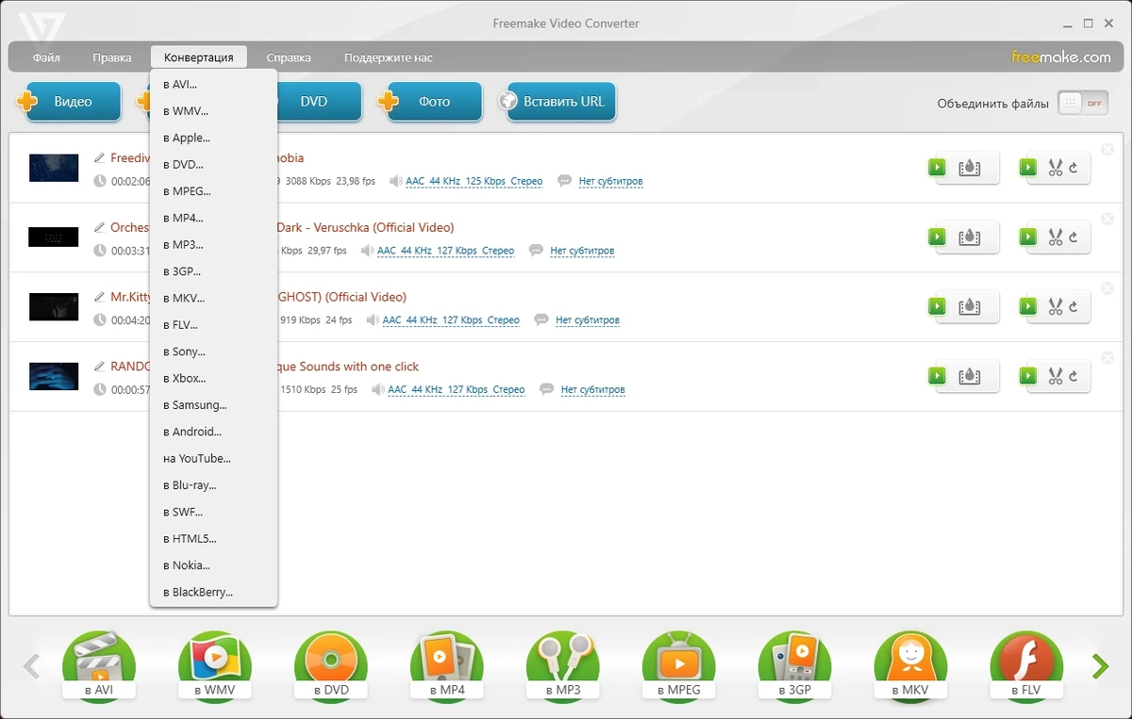The width and height of the screenshot is (1132, 719).
Task: Select 'в Apple...' from the Конвертация menu
Action: point(213,138)
